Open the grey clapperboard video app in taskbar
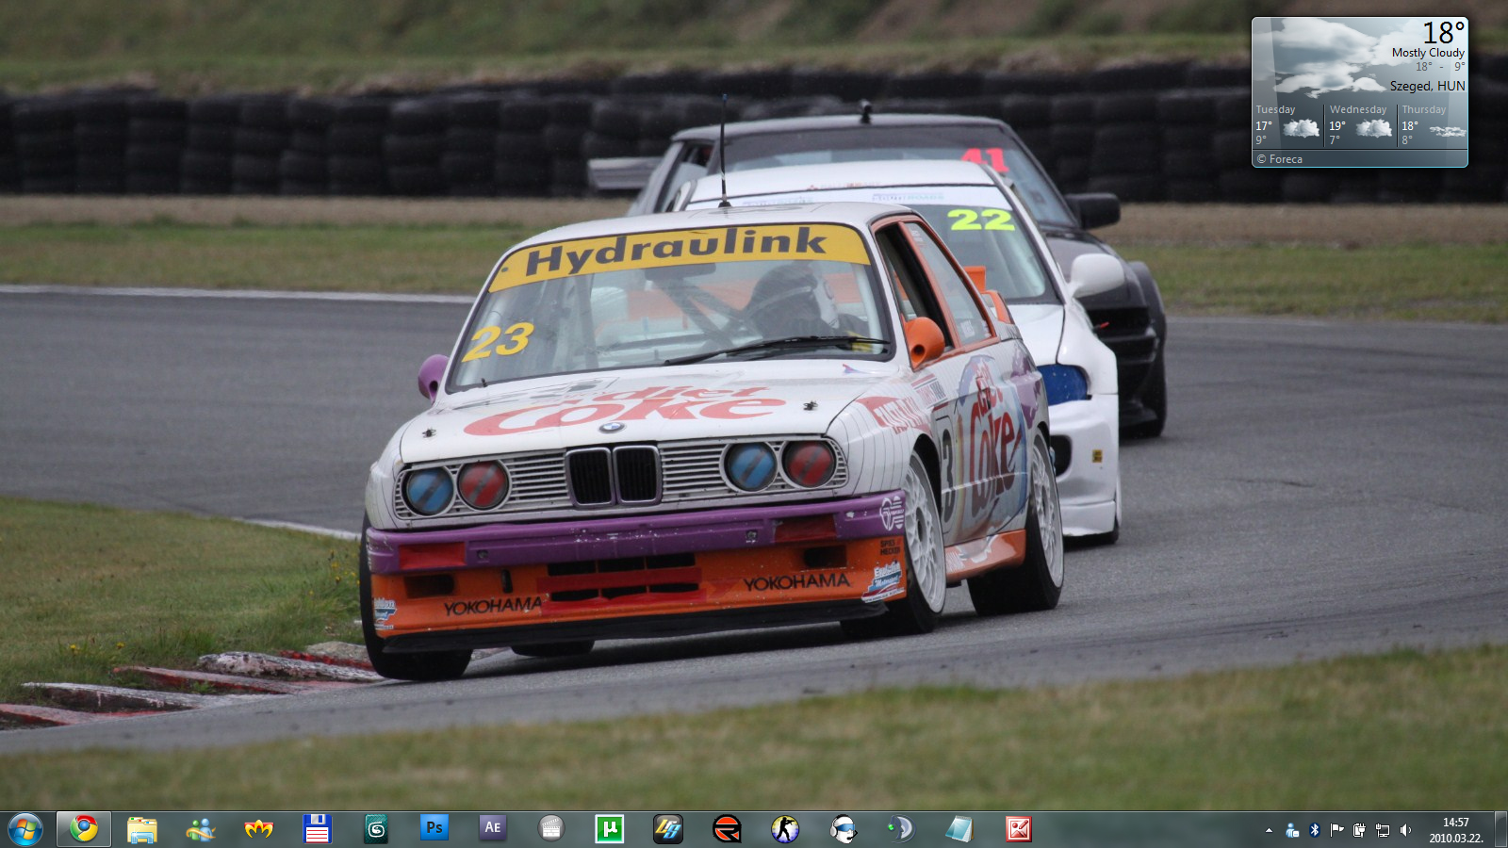Viewport: 1508px width, 848px height. [550, 829]
